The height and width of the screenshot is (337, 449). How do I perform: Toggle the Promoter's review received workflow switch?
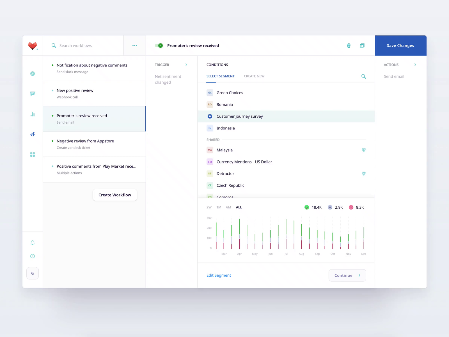159,45
